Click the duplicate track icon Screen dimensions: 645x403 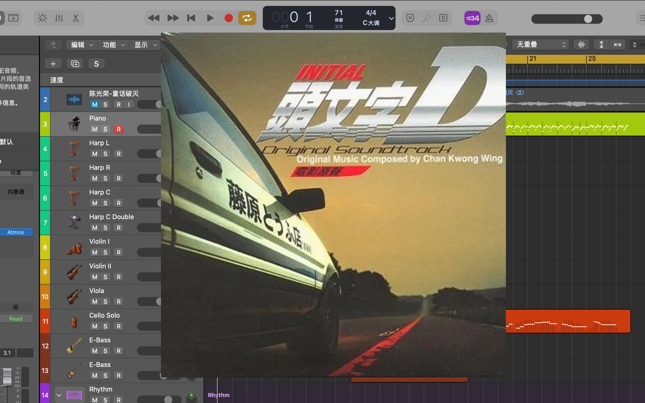pos(75,64)
